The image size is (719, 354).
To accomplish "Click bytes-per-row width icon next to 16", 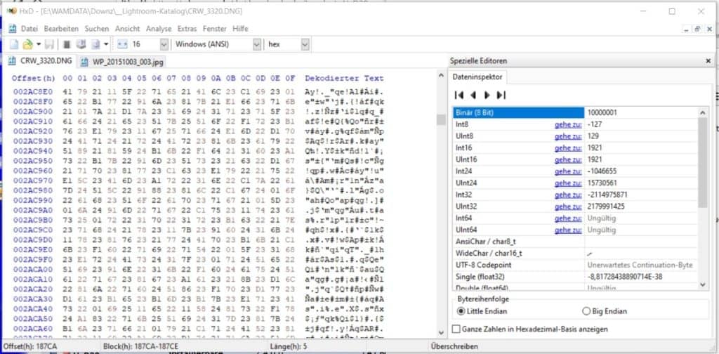I will point(122,44).
